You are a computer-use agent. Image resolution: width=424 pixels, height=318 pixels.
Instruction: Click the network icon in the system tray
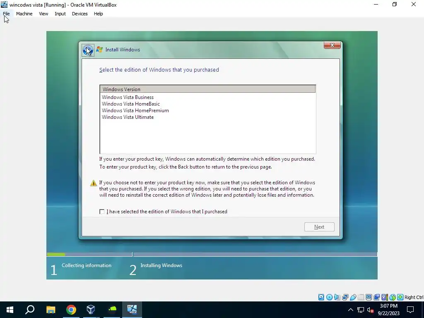point(361,310)
